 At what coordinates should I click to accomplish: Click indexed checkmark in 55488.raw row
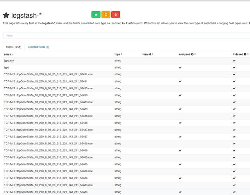click(234, 116)
